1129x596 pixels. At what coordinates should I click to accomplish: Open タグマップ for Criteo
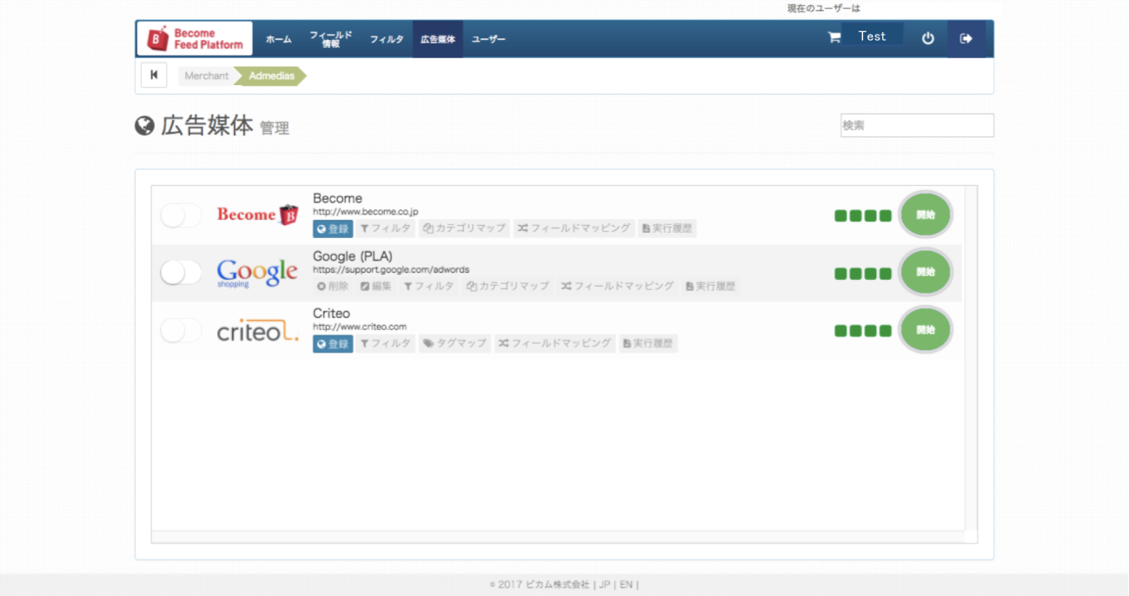point(455,343)
